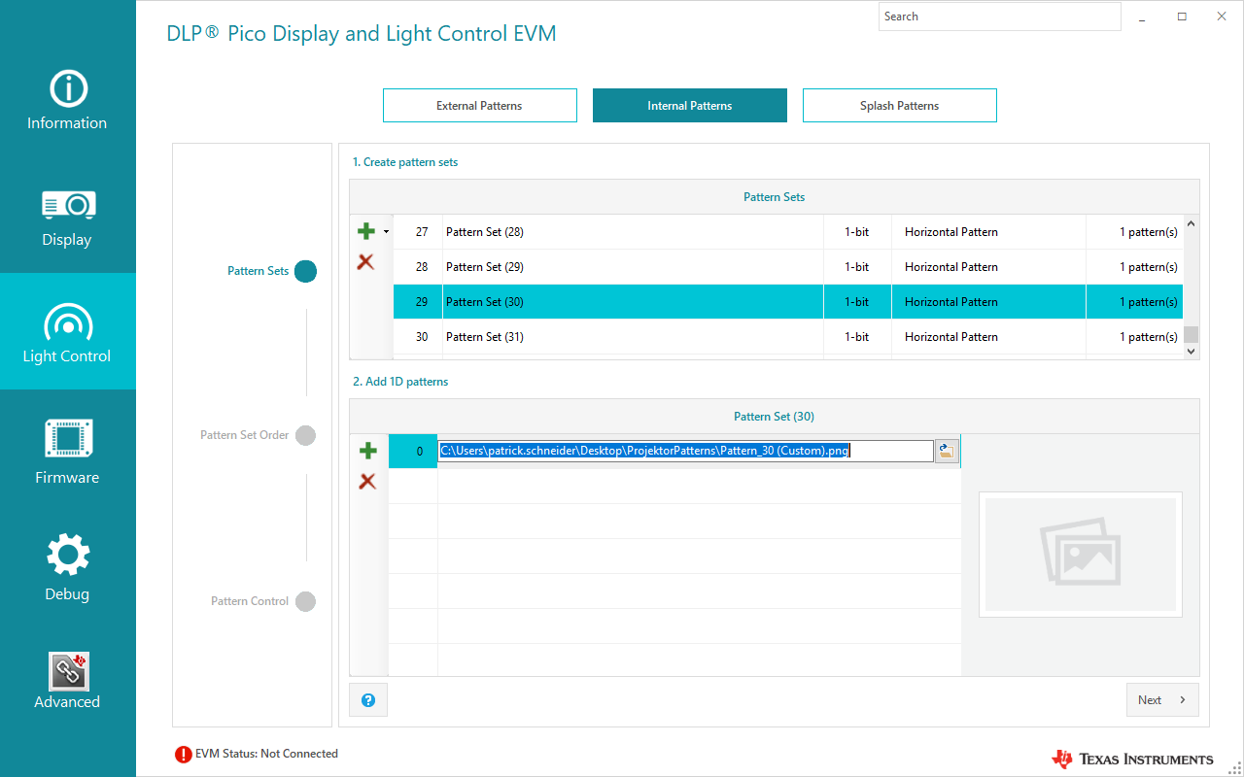Add a 1D pattern with green plus
This screenshot has width=1244, height=777.
coord(368,451)
